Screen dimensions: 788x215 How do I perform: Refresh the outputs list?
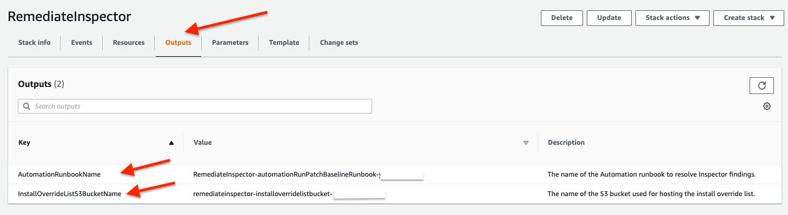click(x=761, y=85)
